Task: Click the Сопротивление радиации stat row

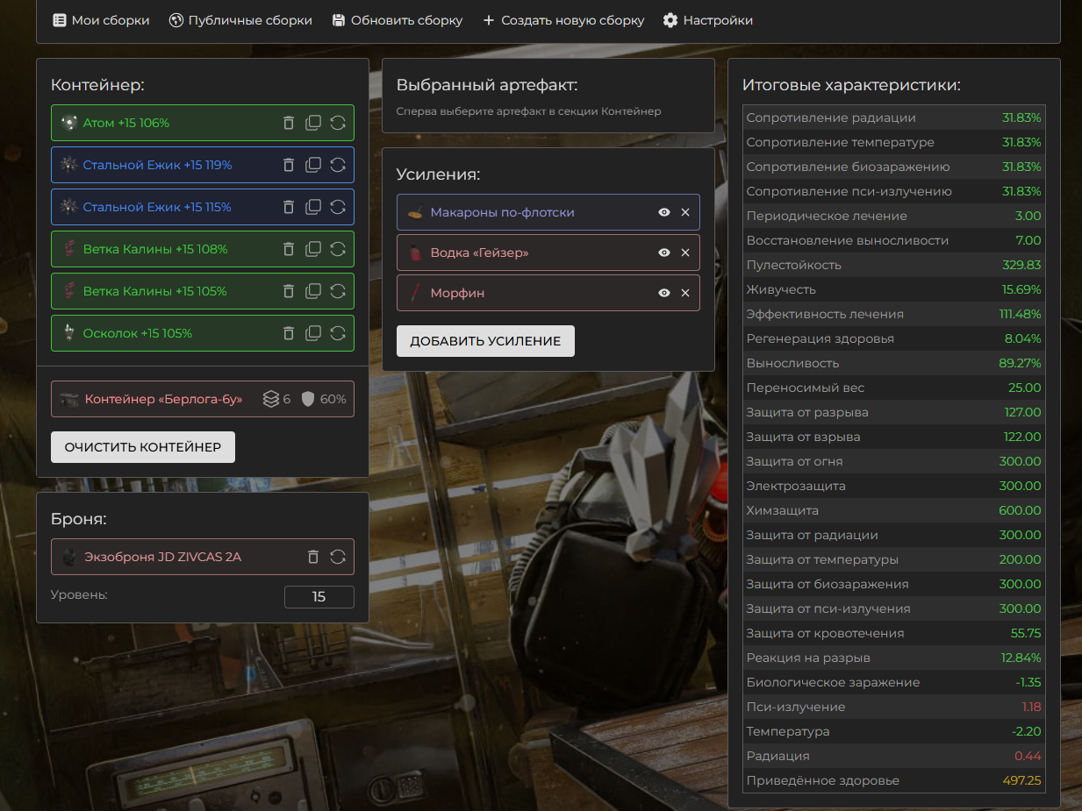Action: click(893, 117)
